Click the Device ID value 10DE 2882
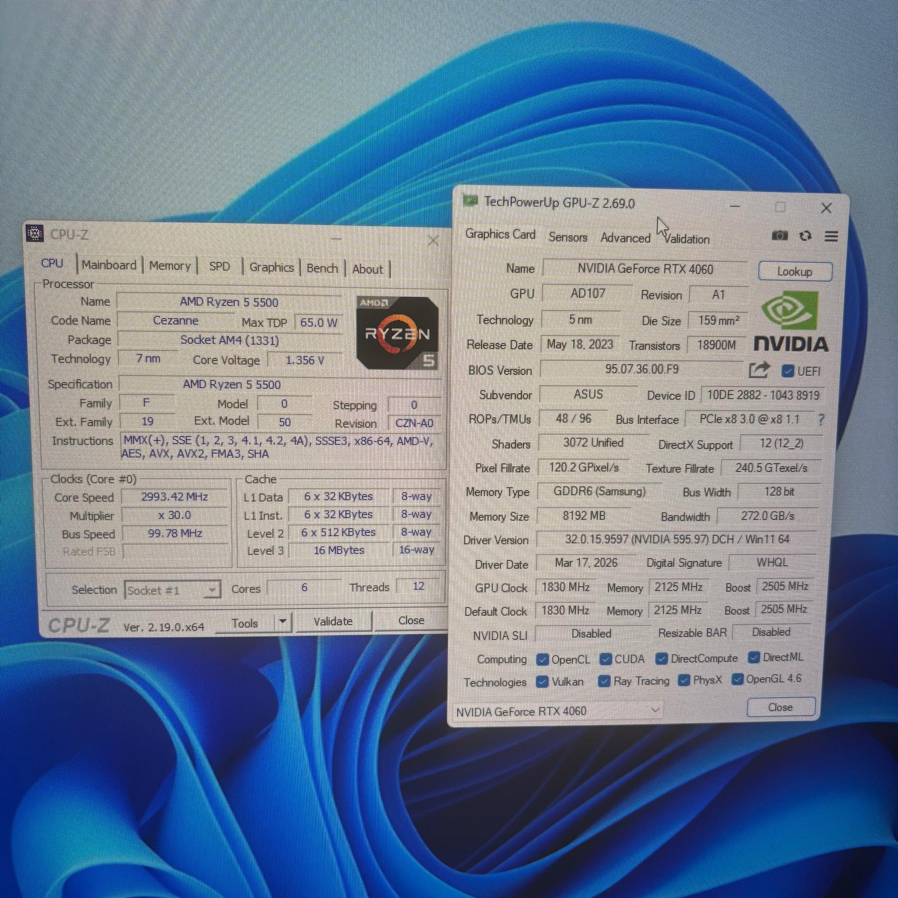The image size is (898, 898). coord(763,395)
